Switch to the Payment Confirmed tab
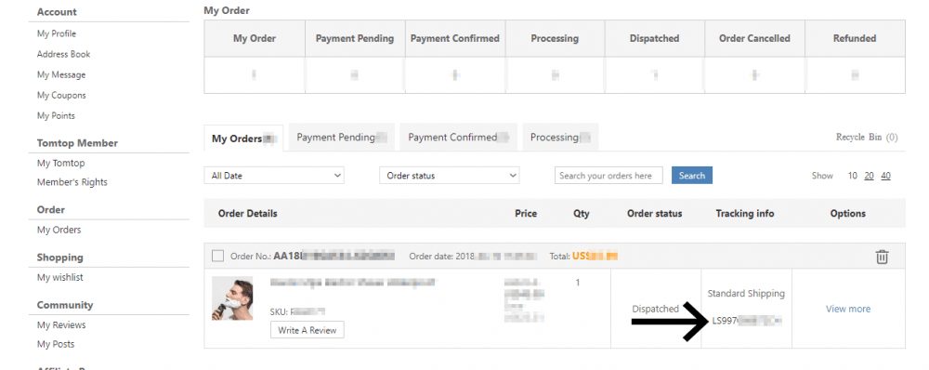This screenshot has height=370, width=929. click(459, 137)
